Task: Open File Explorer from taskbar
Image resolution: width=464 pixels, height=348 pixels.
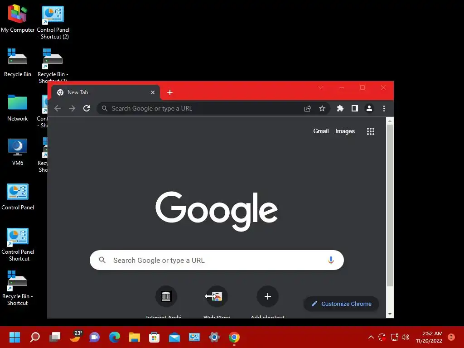Action: [134, 337]
